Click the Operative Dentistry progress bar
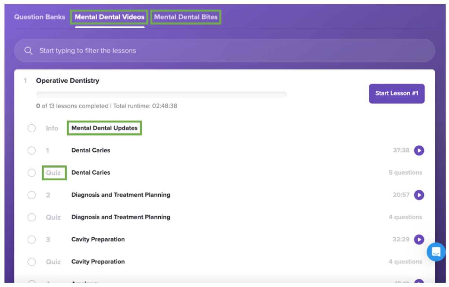449x287 pixels. [x=161, y=95]
